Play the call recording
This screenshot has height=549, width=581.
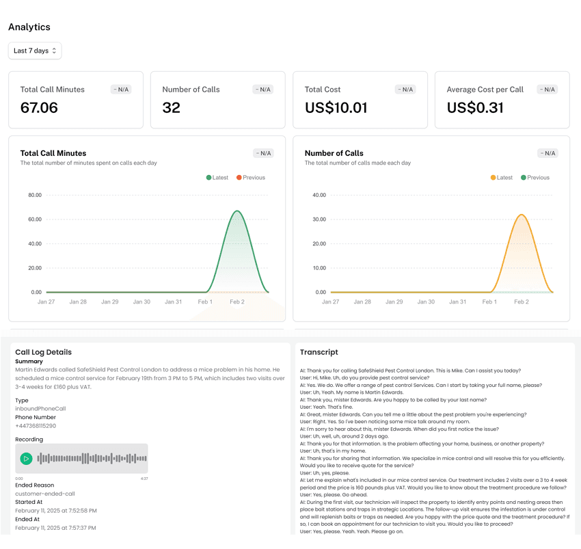point(27,458)
